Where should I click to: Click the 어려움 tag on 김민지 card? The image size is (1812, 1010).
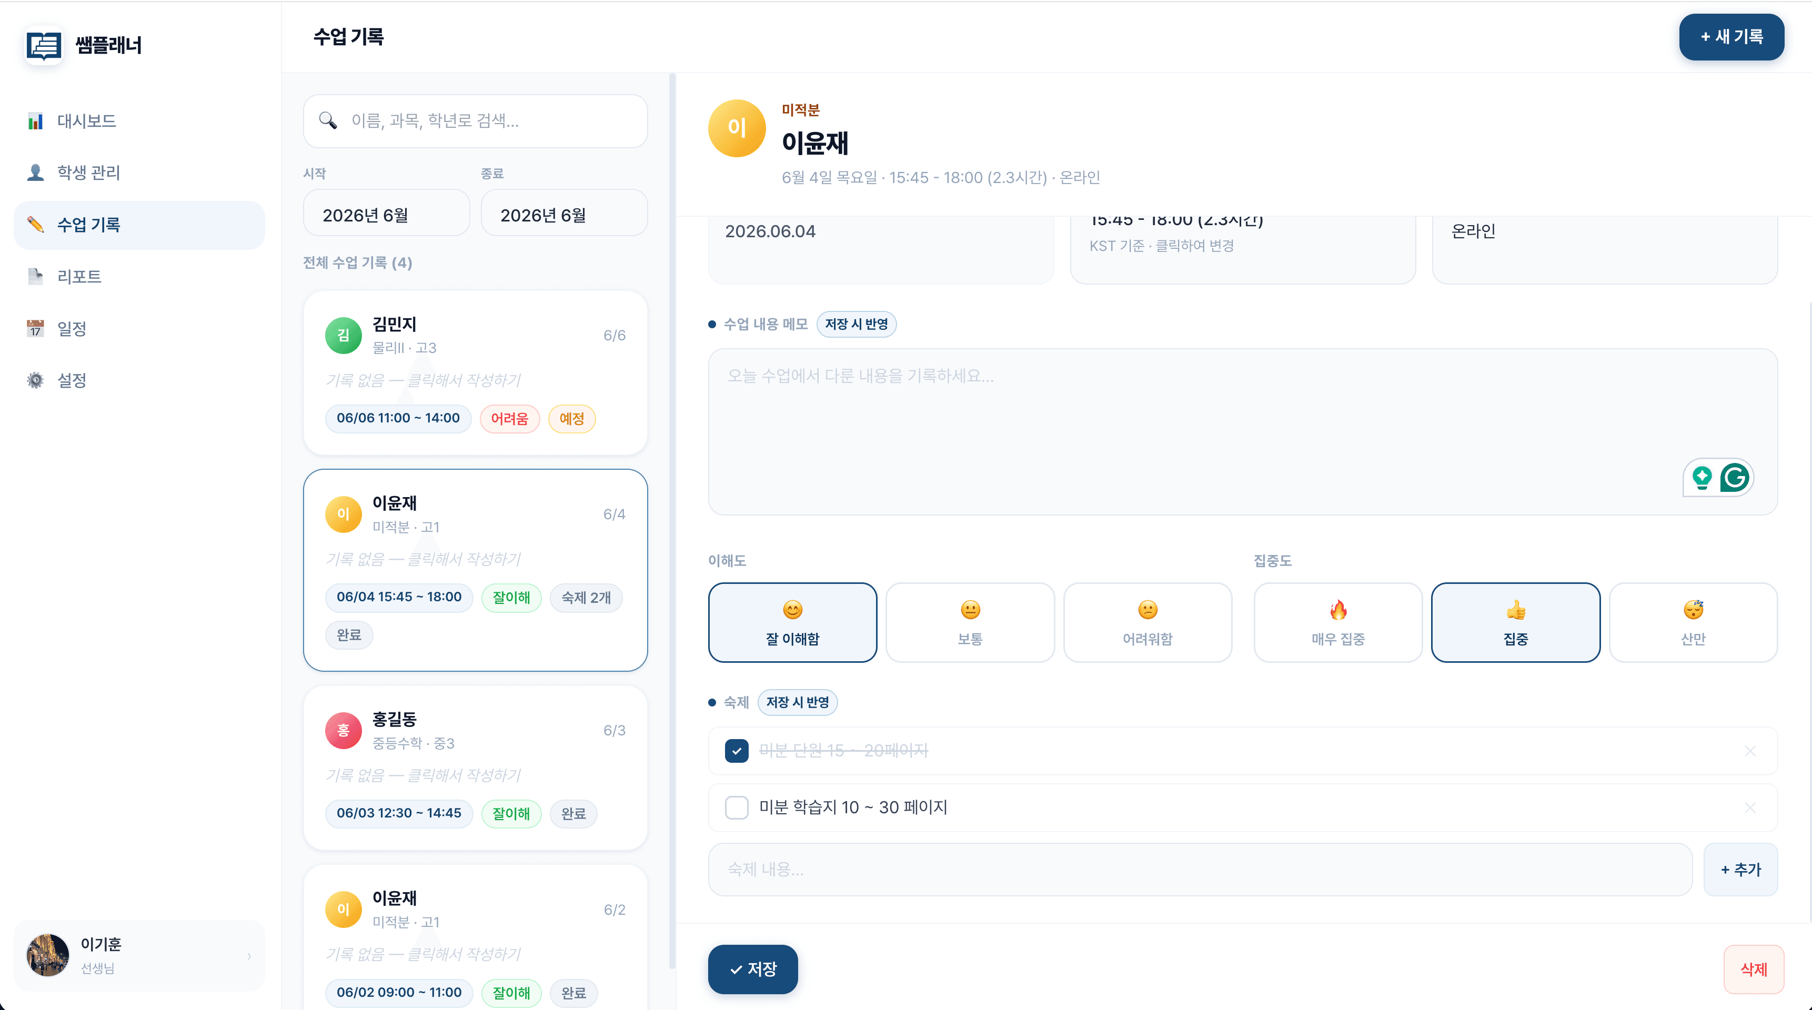[x=509, y=419]
